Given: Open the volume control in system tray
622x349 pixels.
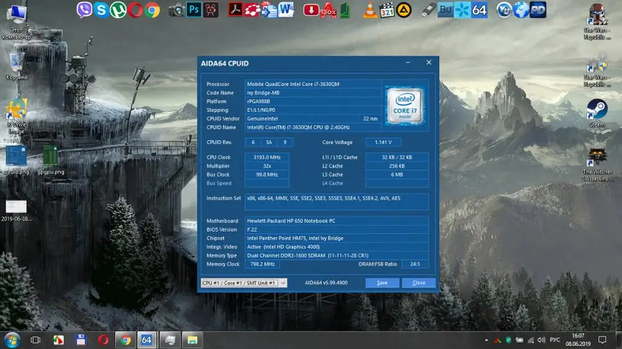Looking at the screenshot, I should click(541, 340).
